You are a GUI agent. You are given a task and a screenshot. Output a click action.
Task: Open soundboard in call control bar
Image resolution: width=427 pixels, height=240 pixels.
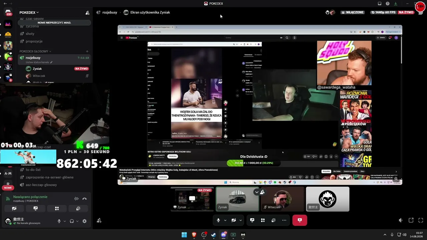[x=274, y=220]
